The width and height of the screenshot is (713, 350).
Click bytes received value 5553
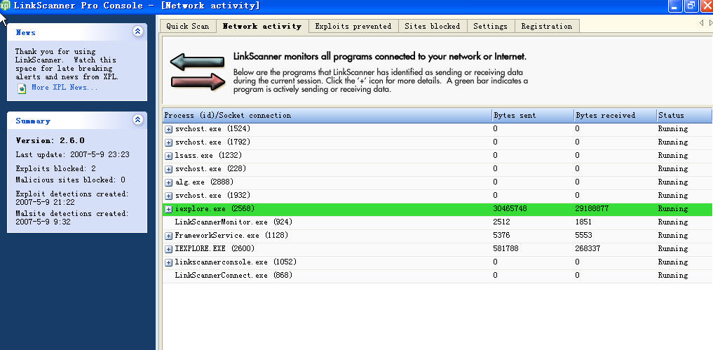583,235
